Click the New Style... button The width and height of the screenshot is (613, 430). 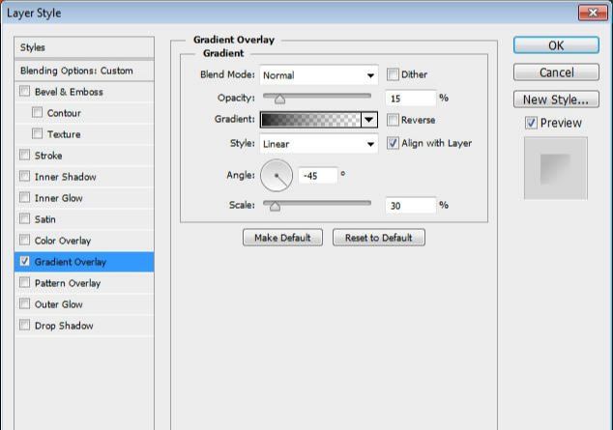point(556,100)
